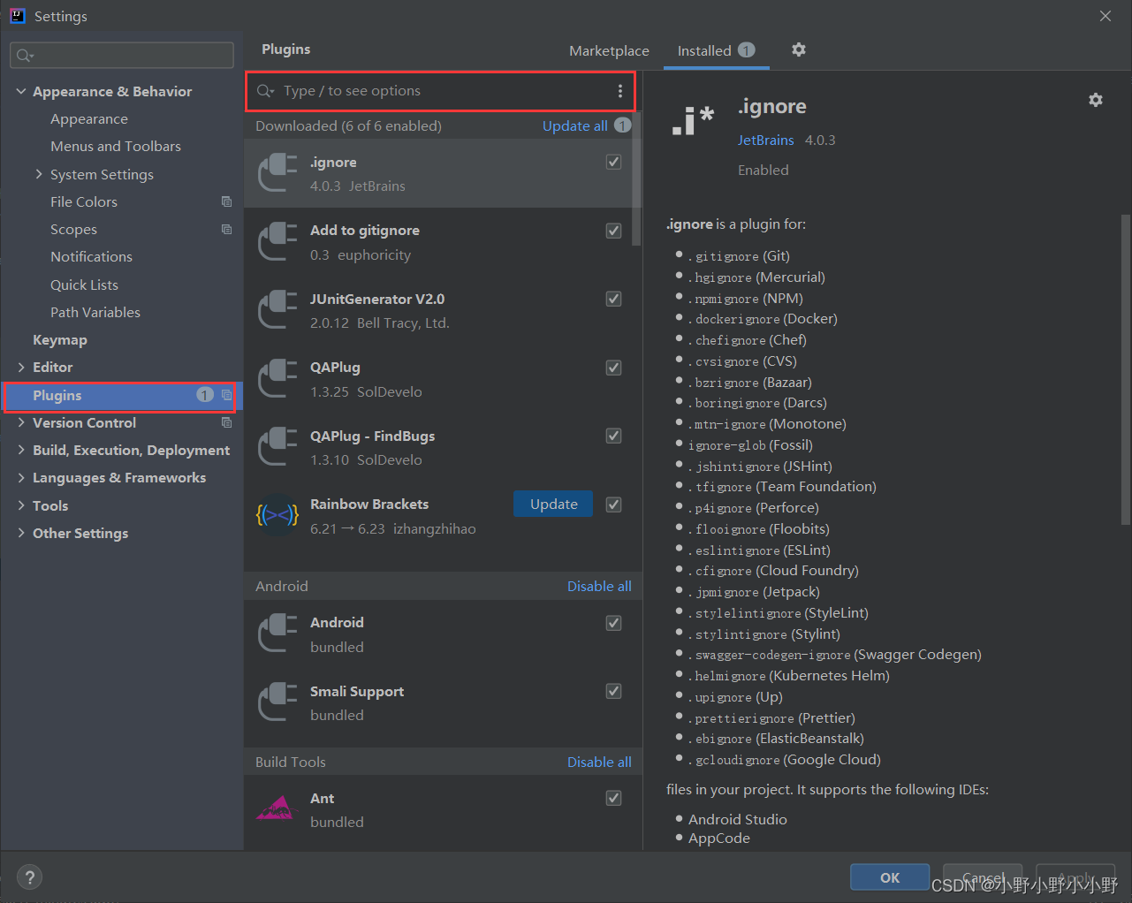Click Disable all for Build Tools group
Viewport: 1132px width, 903px height.
(x=599, y=762)
